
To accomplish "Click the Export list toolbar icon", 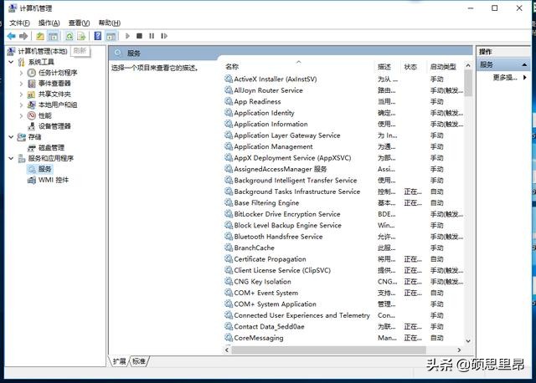I will [x=81, y=36].
